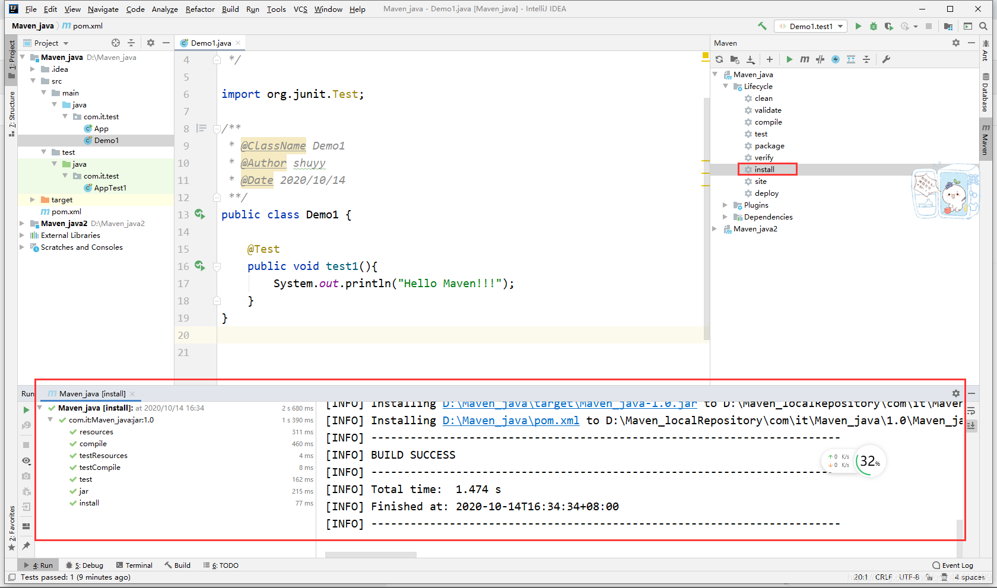Click scroll to end console icon
Image resolution: width=997 pixels, height=588 pixels.
971,425
